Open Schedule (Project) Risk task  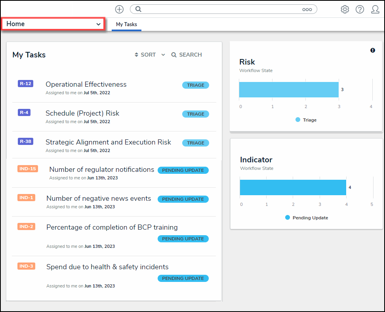tap(82, 113)
